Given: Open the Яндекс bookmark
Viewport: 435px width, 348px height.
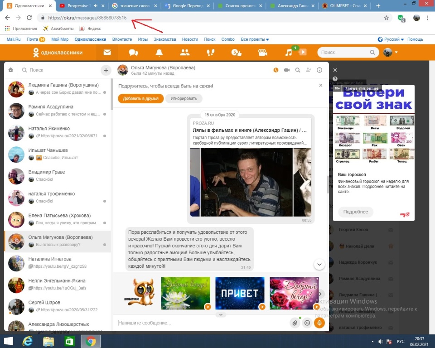Looking at the screenshot, I should (x=90, y=28).
